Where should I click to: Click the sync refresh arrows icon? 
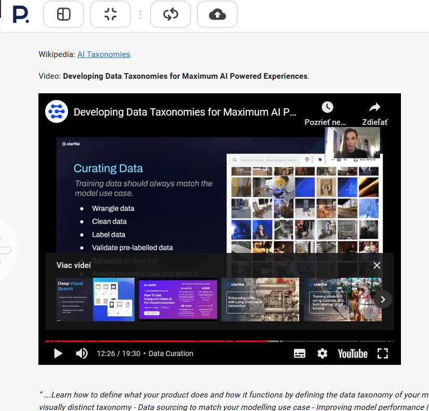[170, 15]
